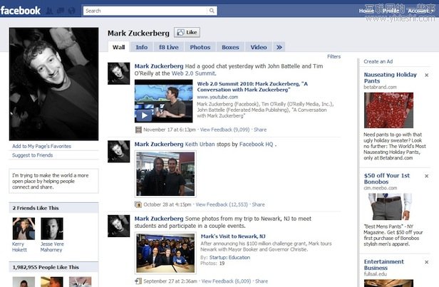This screenshot has height=287, width=439.
Task: Click in the Search input field
Action: [x=146, y=11]
